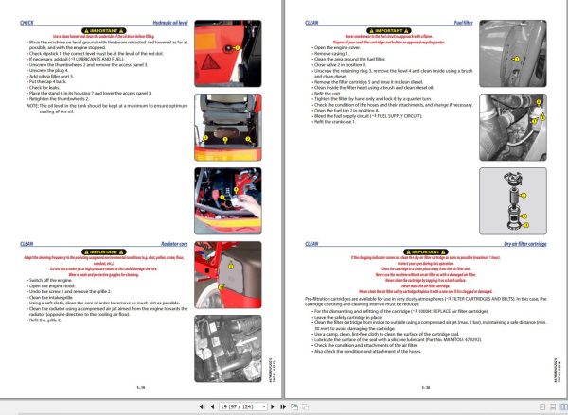
Task: Click the 'Unscrew the plug 4' step
Action: [48, 70]
